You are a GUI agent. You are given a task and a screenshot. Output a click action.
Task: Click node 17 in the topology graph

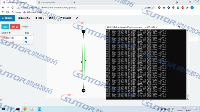[x=83, y=32]
